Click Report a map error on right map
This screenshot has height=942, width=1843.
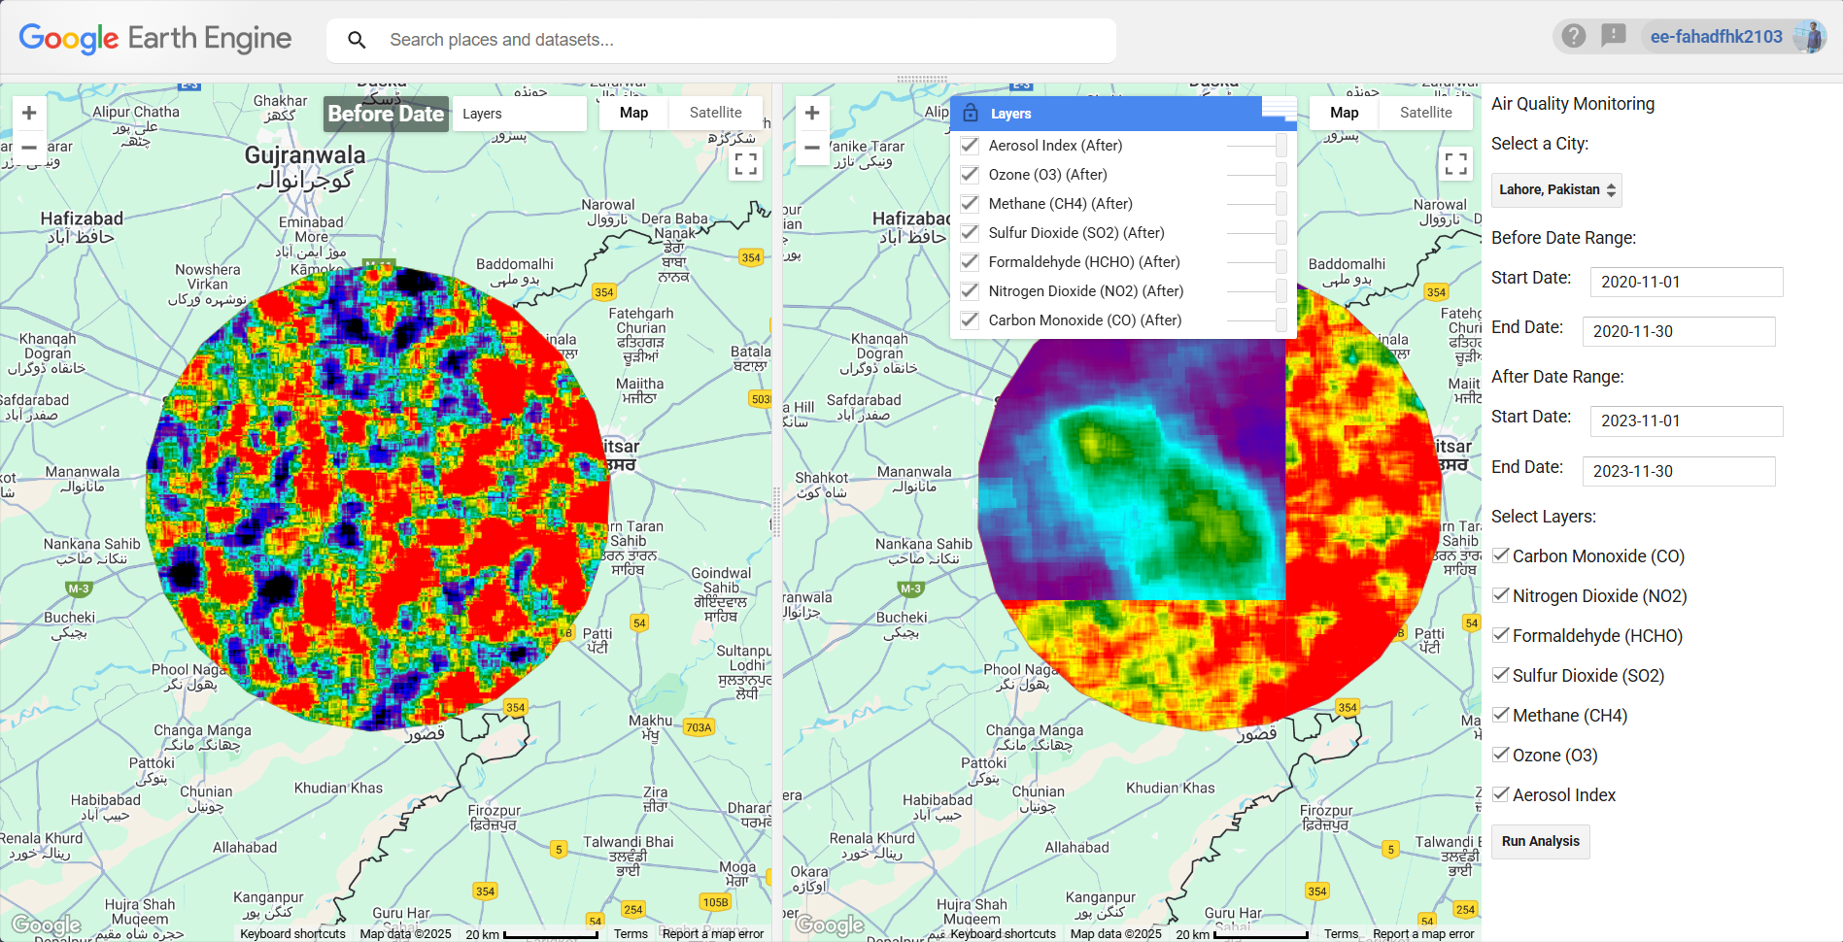[1423, 933]
